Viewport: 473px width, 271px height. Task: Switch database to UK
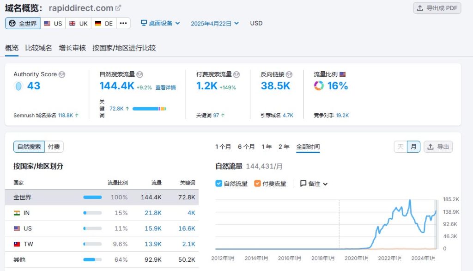tap(78, 23)
